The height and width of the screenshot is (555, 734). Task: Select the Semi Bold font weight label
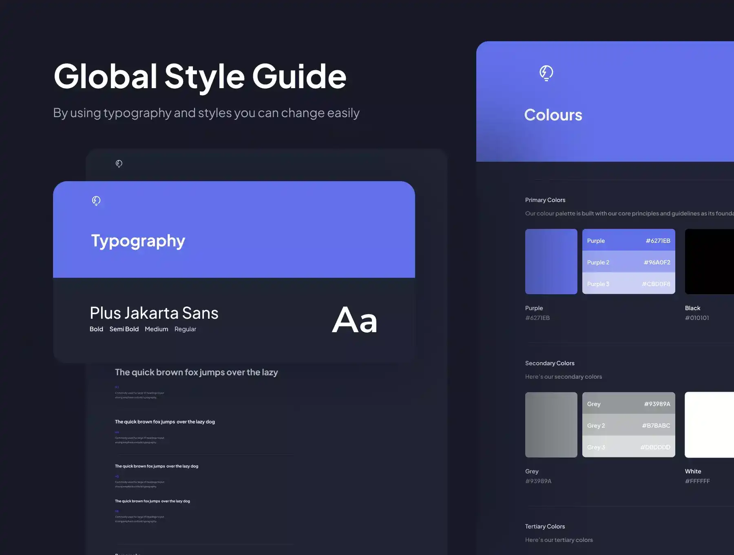click(124, 329)
